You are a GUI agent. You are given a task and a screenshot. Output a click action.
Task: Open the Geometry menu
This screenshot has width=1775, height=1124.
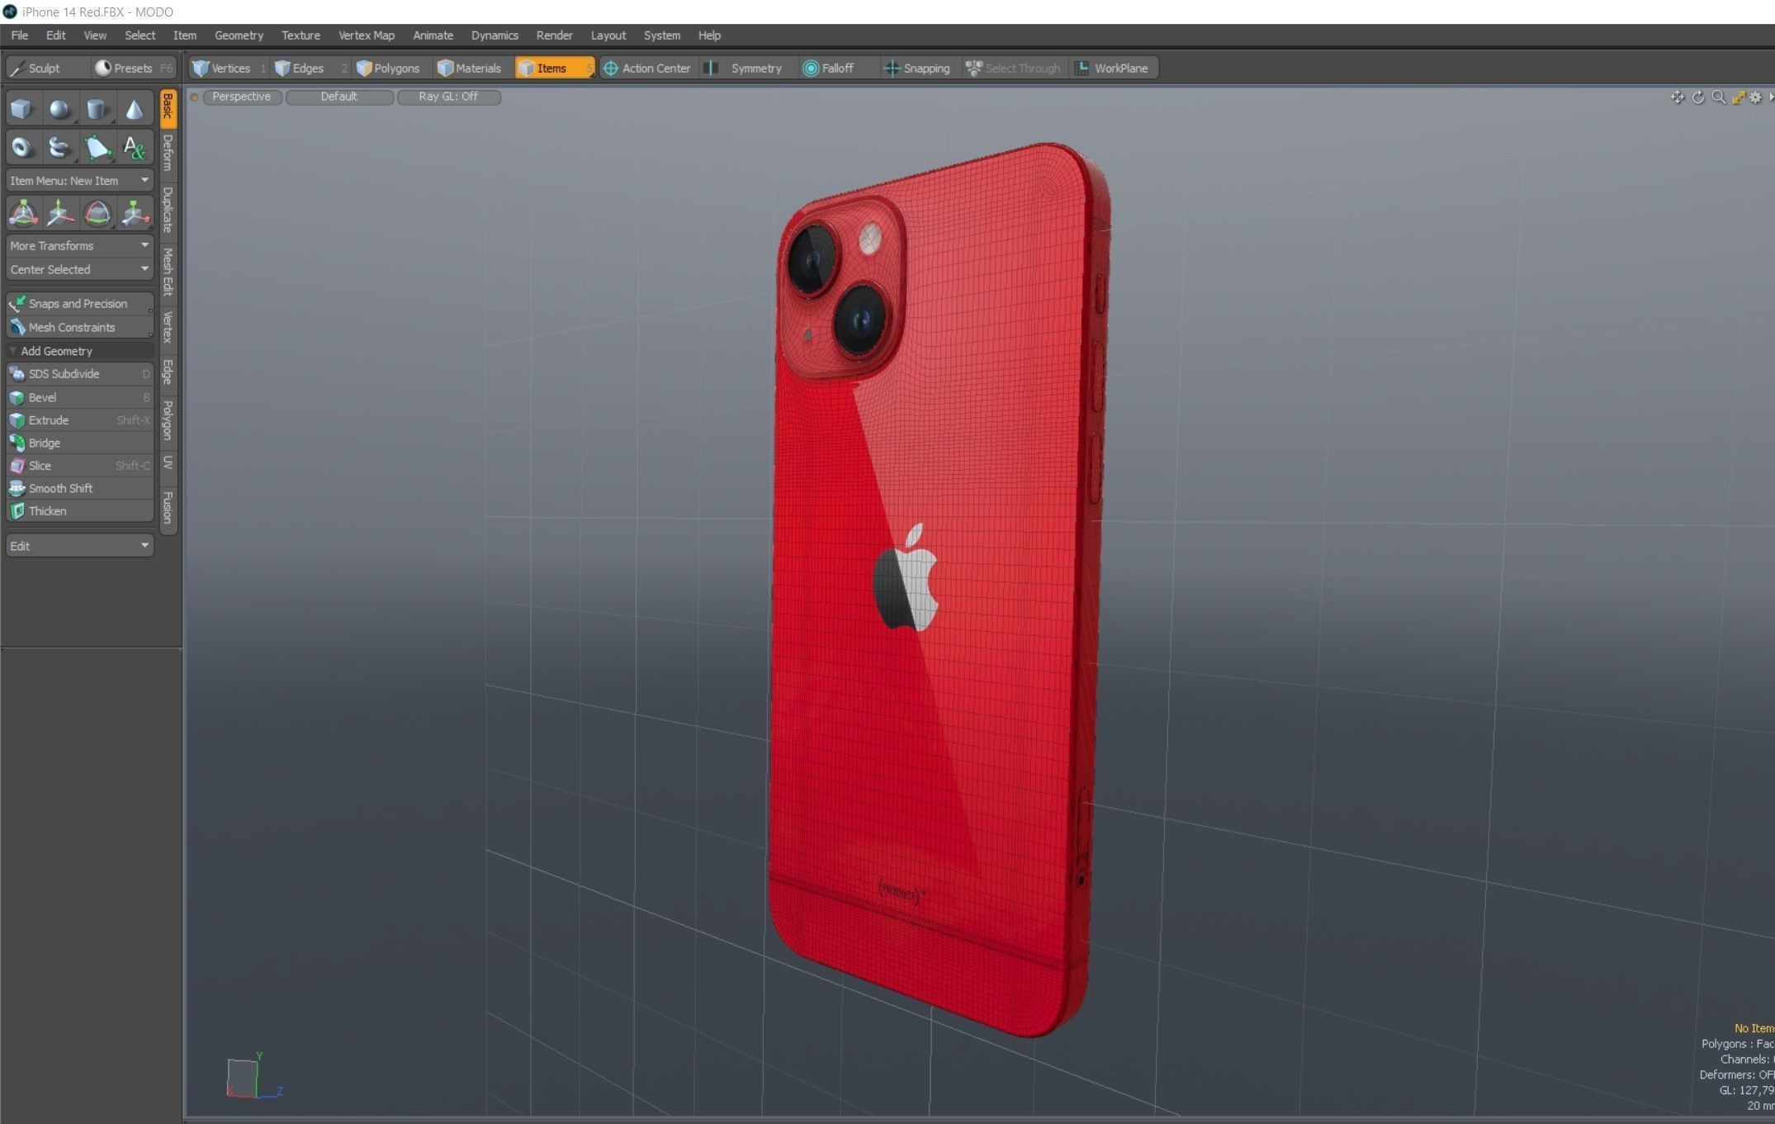pos(239,36)
